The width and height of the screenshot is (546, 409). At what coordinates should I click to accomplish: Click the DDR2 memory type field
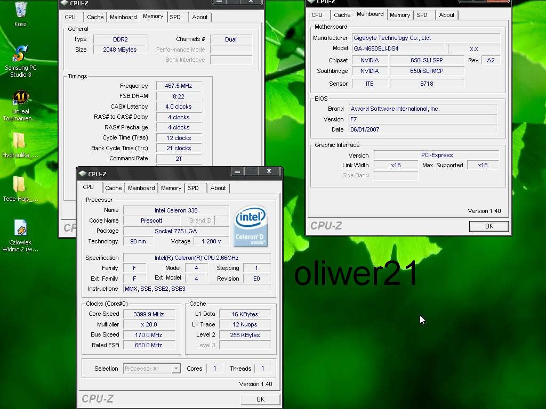point(120,39)
